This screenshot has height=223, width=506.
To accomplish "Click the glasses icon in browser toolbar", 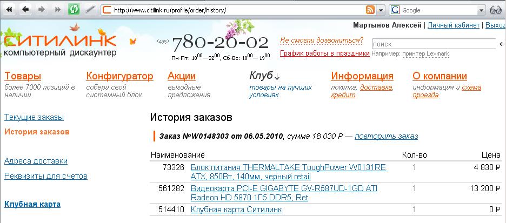I will (x=496, y=10).
